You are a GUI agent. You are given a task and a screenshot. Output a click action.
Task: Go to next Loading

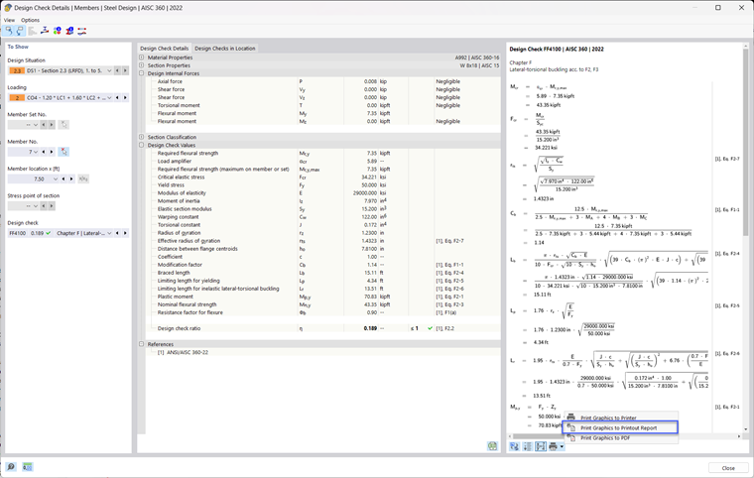point(125,97)
